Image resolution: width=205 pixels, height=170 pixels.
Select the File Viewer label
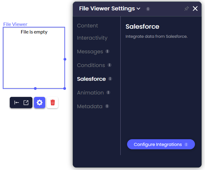point(15,24)
